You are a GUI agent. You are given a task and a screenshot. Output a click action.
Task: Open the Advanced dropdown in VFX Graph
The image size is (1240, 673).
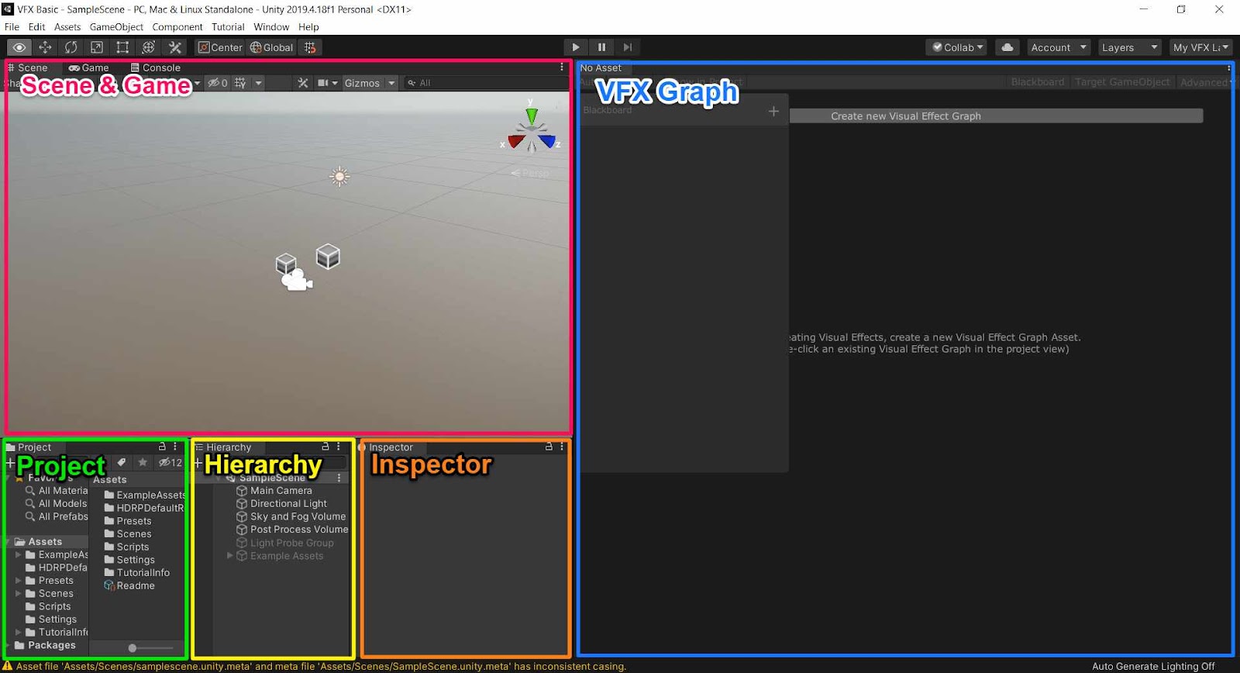coord(1204,82)
